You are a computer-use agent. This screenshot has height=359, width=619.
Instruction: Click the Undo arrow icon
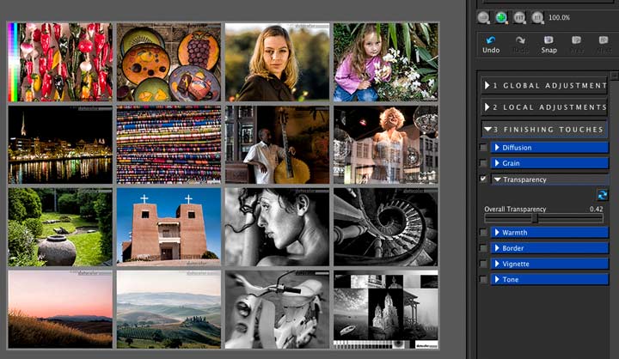tap(491, 40)
